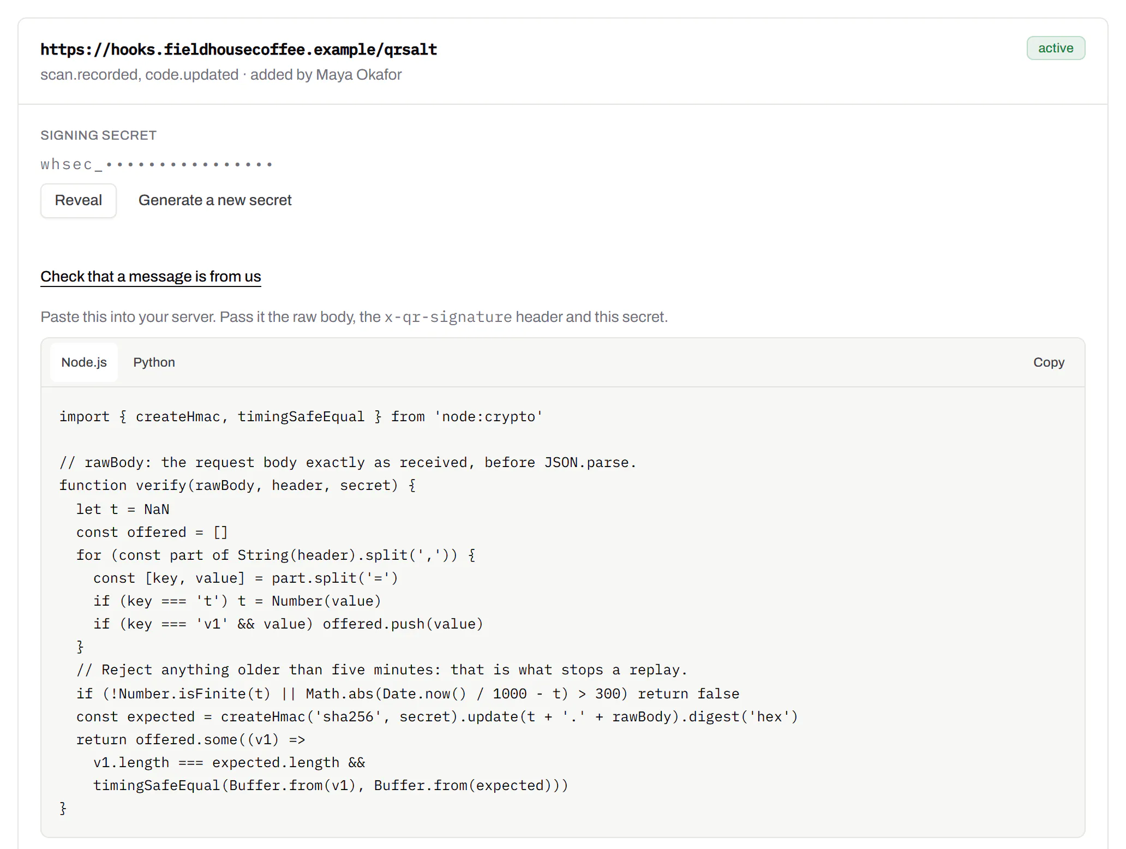Click the 'const offered = []' line
The image size is (1126, 849).
(152, 533)
